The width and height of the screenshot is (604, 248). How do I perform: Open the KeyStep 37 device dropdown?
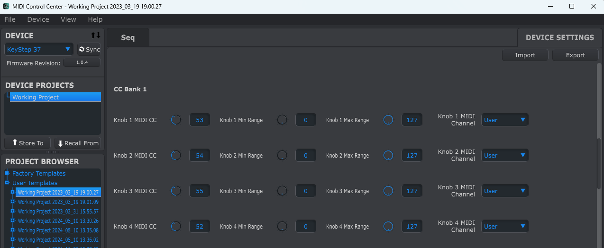39,49
